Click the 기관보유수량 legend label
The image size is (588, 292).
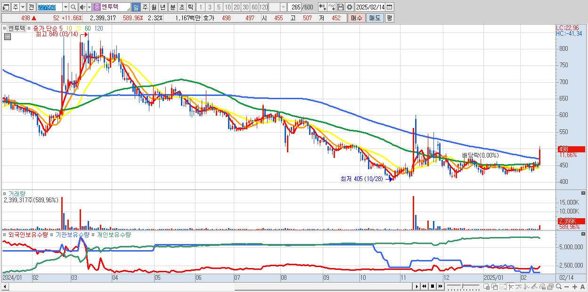72,234
